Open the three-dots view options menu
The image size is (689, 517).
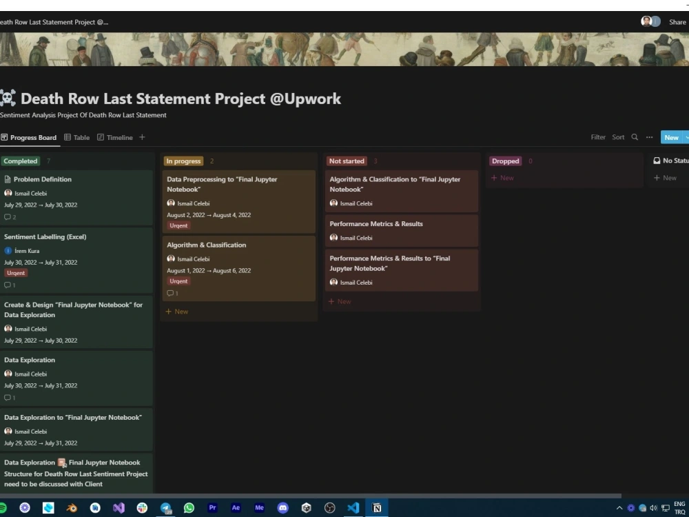(650, 137)
